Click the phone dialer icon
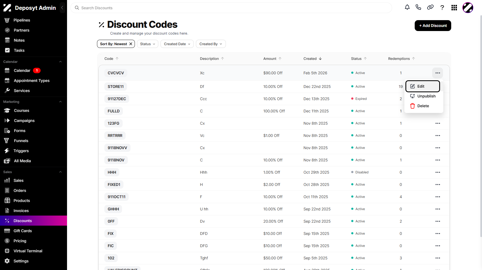Image resolution: width=482 pixels, height=270 pixels. [x=419, y=8]
